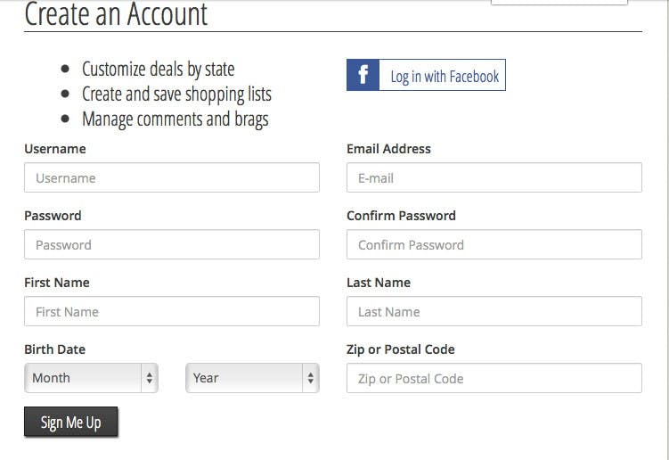
Task: Select the Password input box
Action: click(x=172, y=244)
